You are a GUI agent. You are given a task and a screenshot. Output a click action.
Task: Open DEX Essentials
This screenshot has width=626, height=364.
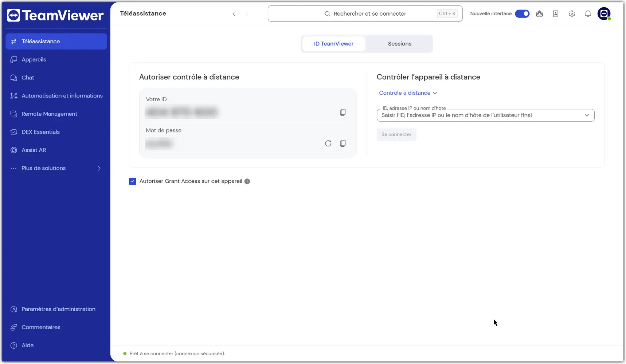click(56, 132)
